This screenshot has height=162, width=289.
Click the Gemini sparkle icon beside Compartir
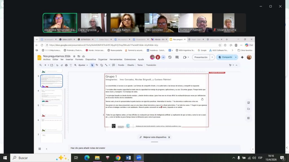(242, 57)
